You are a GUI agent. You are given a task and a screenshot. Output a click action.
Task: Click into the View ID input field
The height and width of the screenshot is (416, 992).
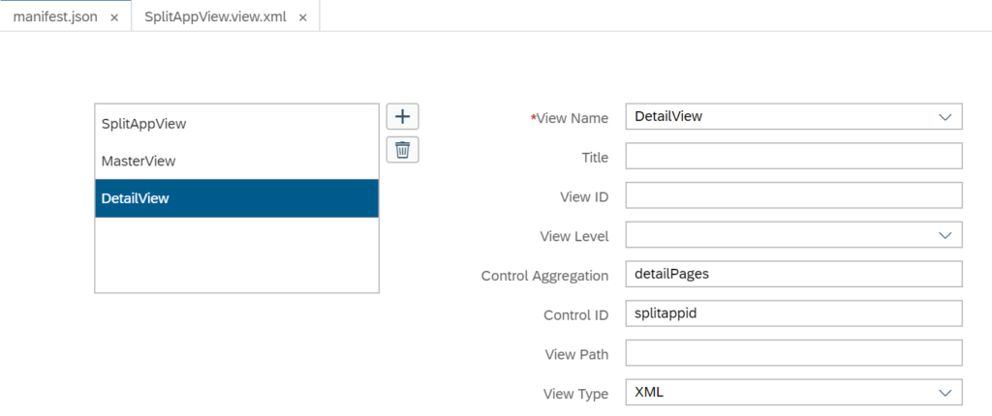pos(794,195)
